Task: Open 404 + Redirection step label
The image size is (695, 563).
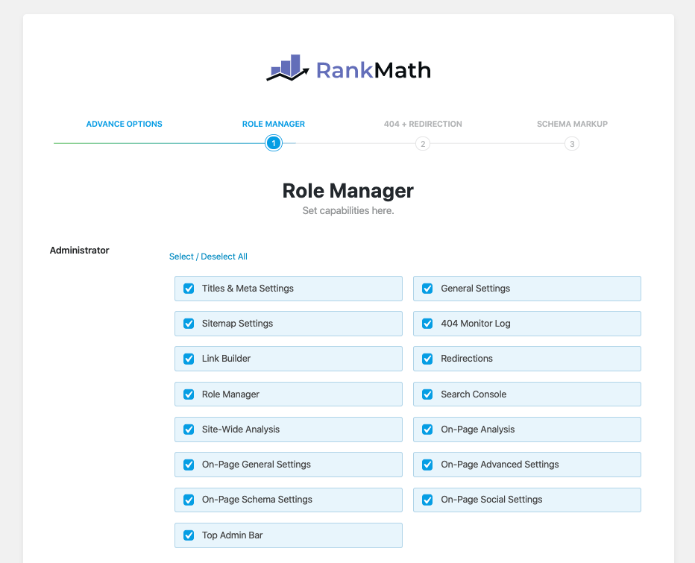Action: (x=423, y=124)
